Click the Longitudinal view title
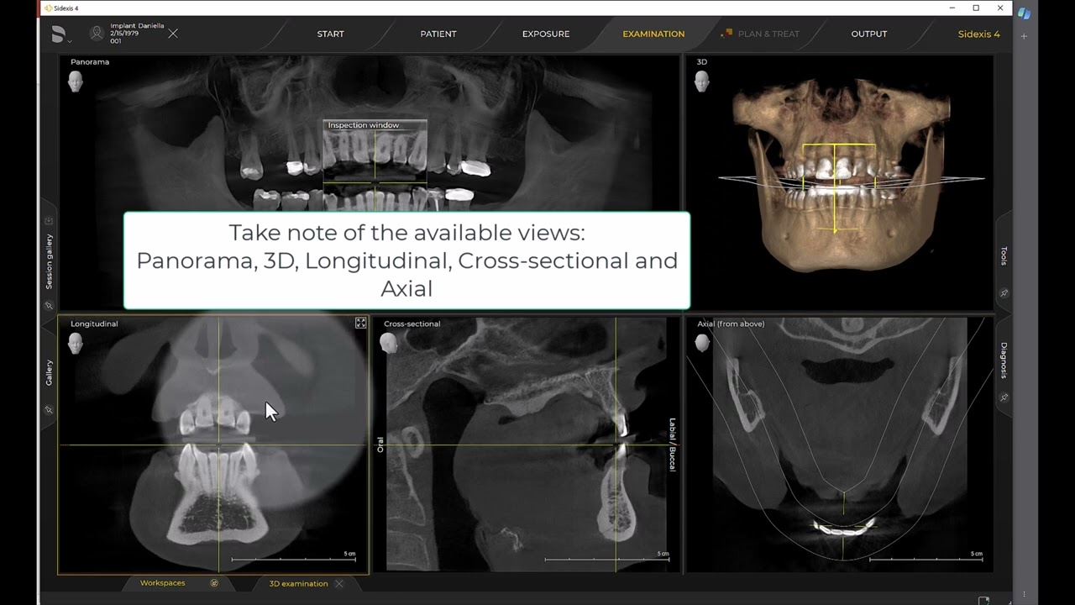 94,324
